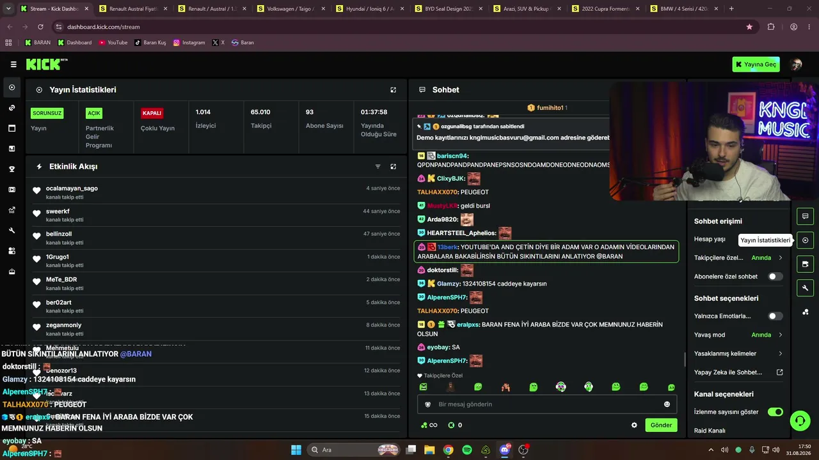819x460 pixels.
Task: Open the Dashboard bookmark
Action: (75, 43)
